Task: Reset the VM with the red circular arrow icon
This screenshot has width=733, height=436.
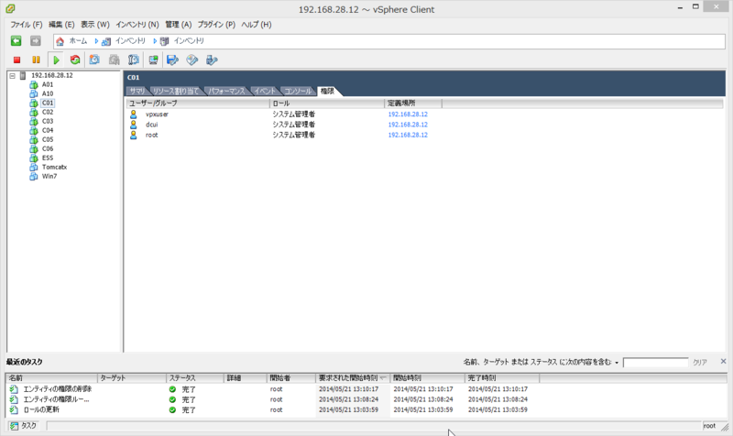Action: pyautogui.click(x=75, y=60)
